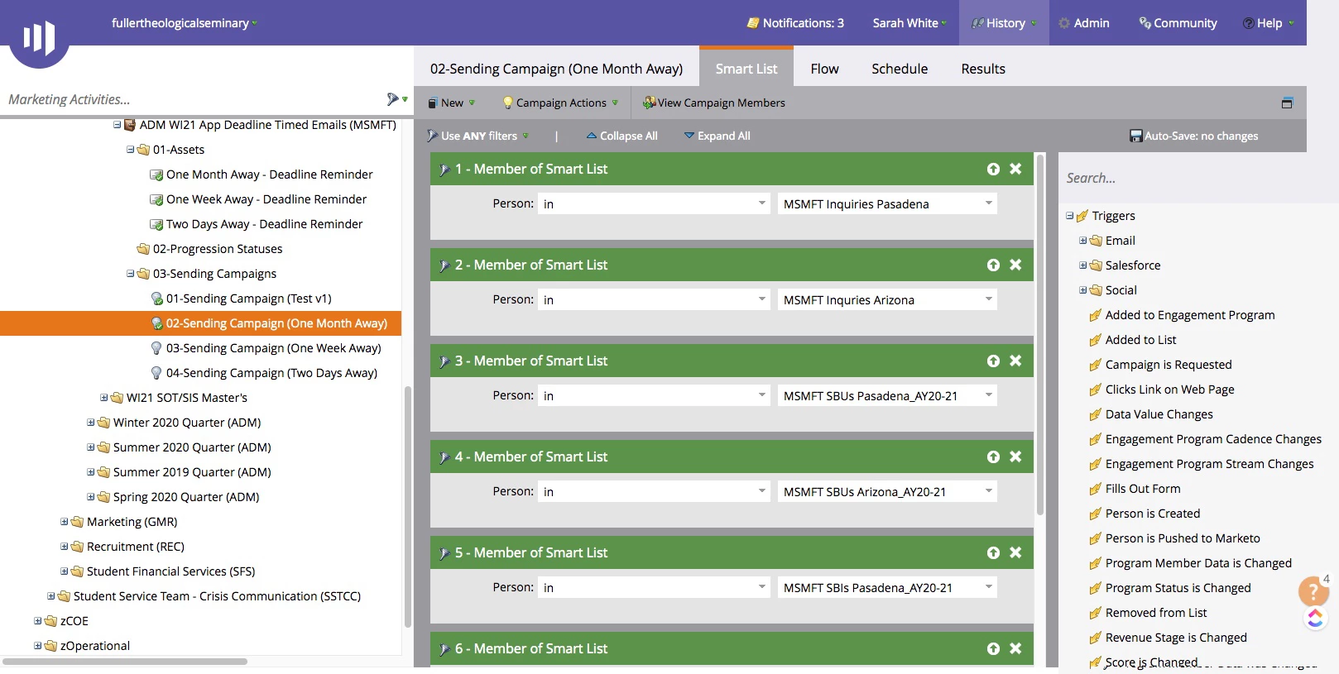Open fullertheologicalseminary account dropdown

[x=185, y=23]
